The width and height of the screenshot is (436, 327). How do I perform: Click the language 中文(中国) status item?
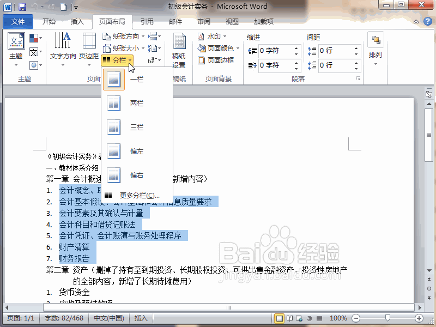(x=109, y=318)
